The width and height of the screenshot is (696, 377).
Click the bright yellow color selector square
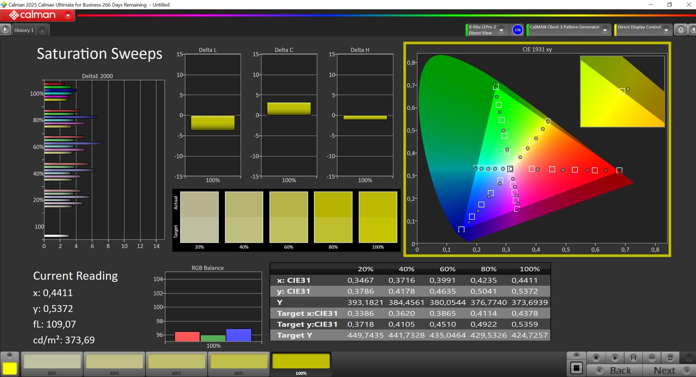pyautogui.click(x=10, y=368)
